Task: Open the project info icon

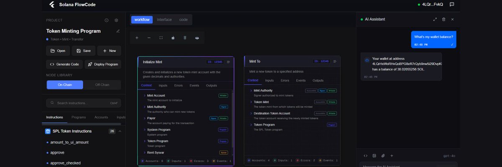Action: [x=106, y=20]
